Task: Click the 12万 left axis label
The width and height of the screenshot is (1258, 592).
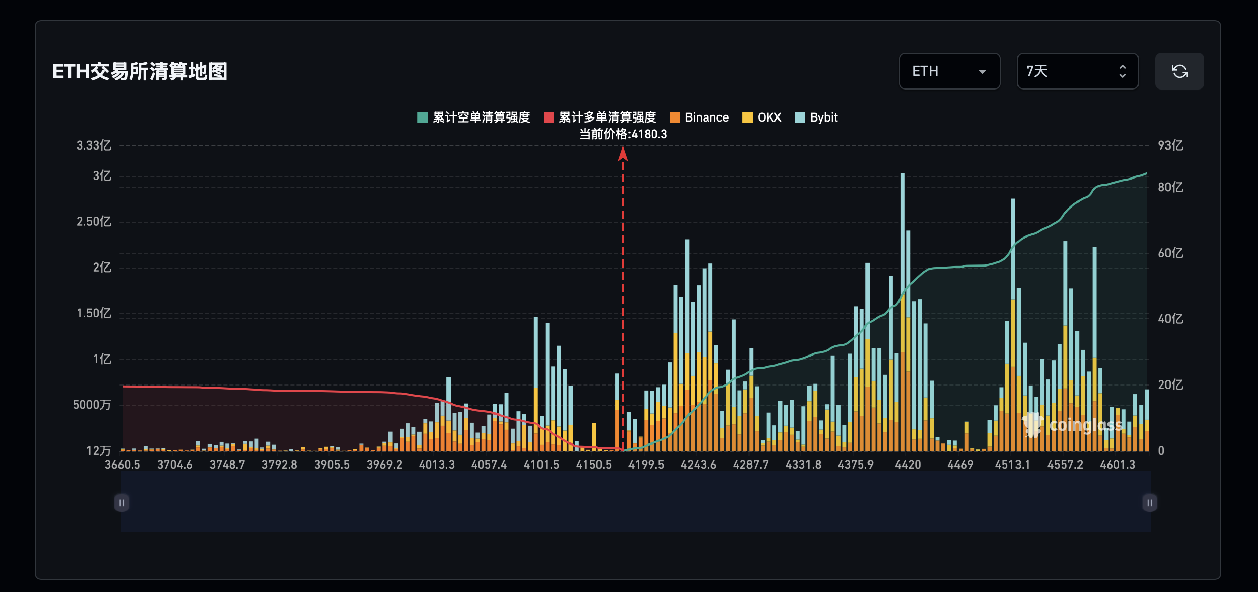Action: pos(99,451)
